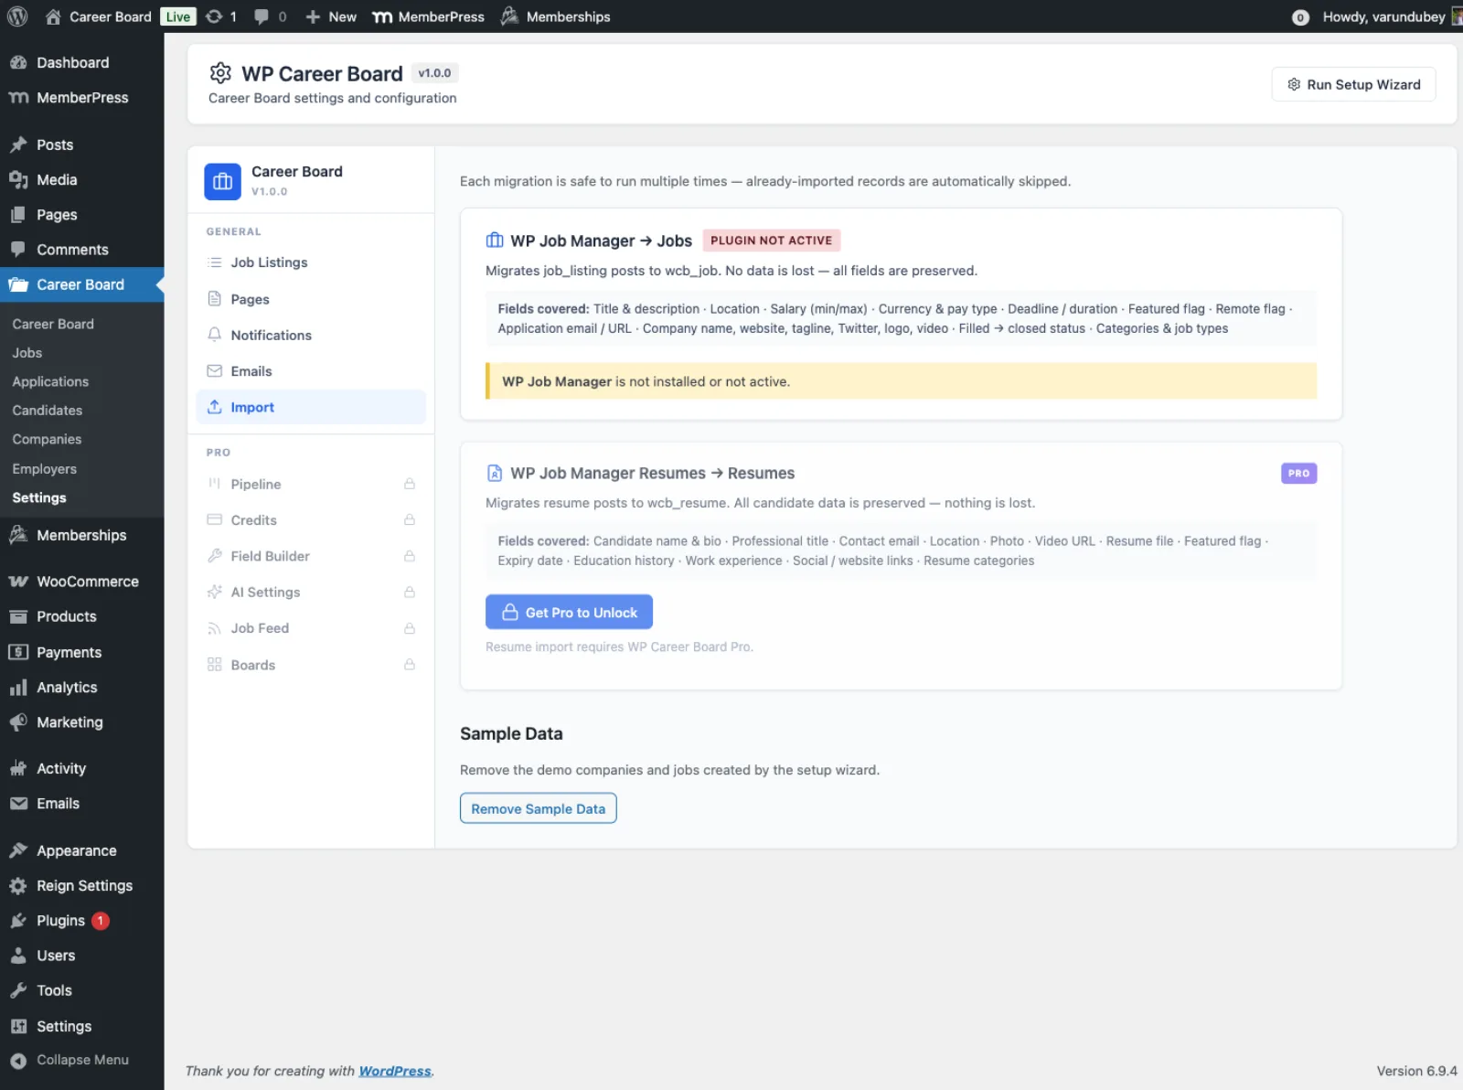Click the blue Career Board briefcase logo

pyautogui.click(x=222, y=181)
